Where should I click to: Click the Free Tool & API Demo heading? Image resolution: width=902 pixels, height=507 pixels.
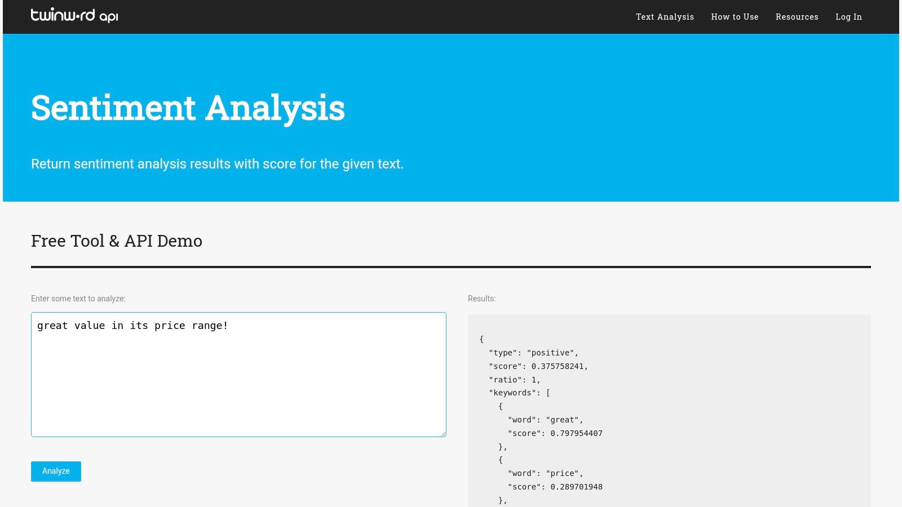click(x=117, y=241)
